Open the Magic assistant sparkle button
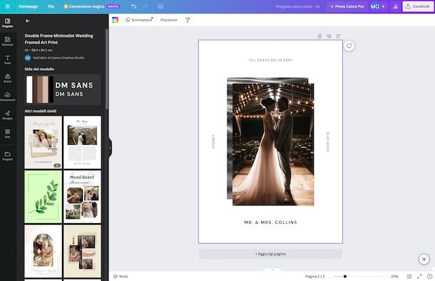The height and width of the screenshot is (281, 435). (x=424, y=260)
